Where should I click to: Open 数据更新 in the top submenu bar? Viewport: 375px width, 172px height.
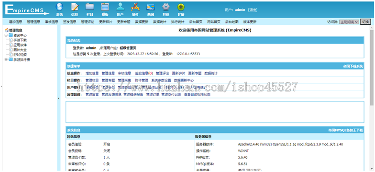[142, 22]
